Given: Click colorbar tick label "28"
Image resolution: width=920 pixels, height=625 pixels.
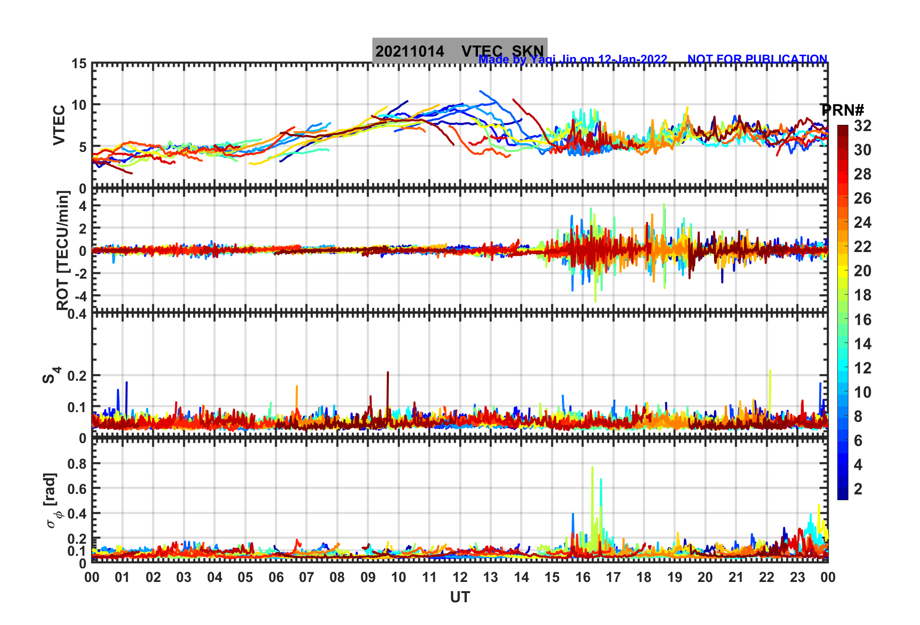Looking at the screenshot, I should click(x=862, y=174).
